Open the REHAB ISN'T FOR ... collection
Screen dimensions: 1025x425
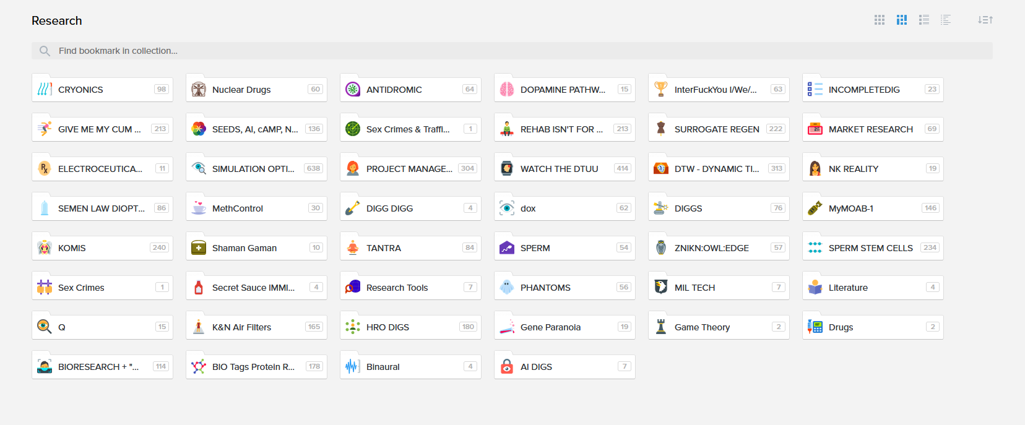click(x=564, y=129)
